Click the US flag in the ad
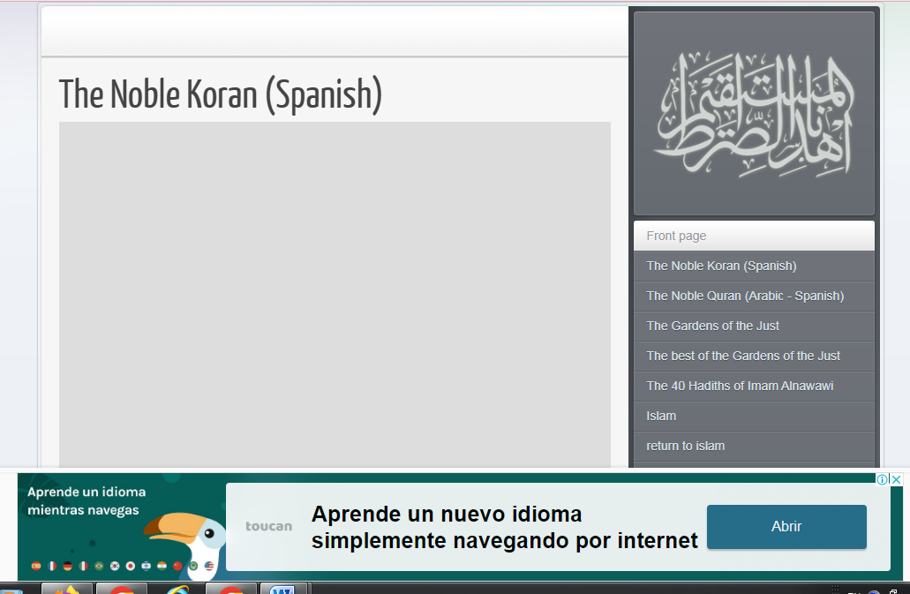910x594 pixels. pyautogui.click(x=209, y=566)
